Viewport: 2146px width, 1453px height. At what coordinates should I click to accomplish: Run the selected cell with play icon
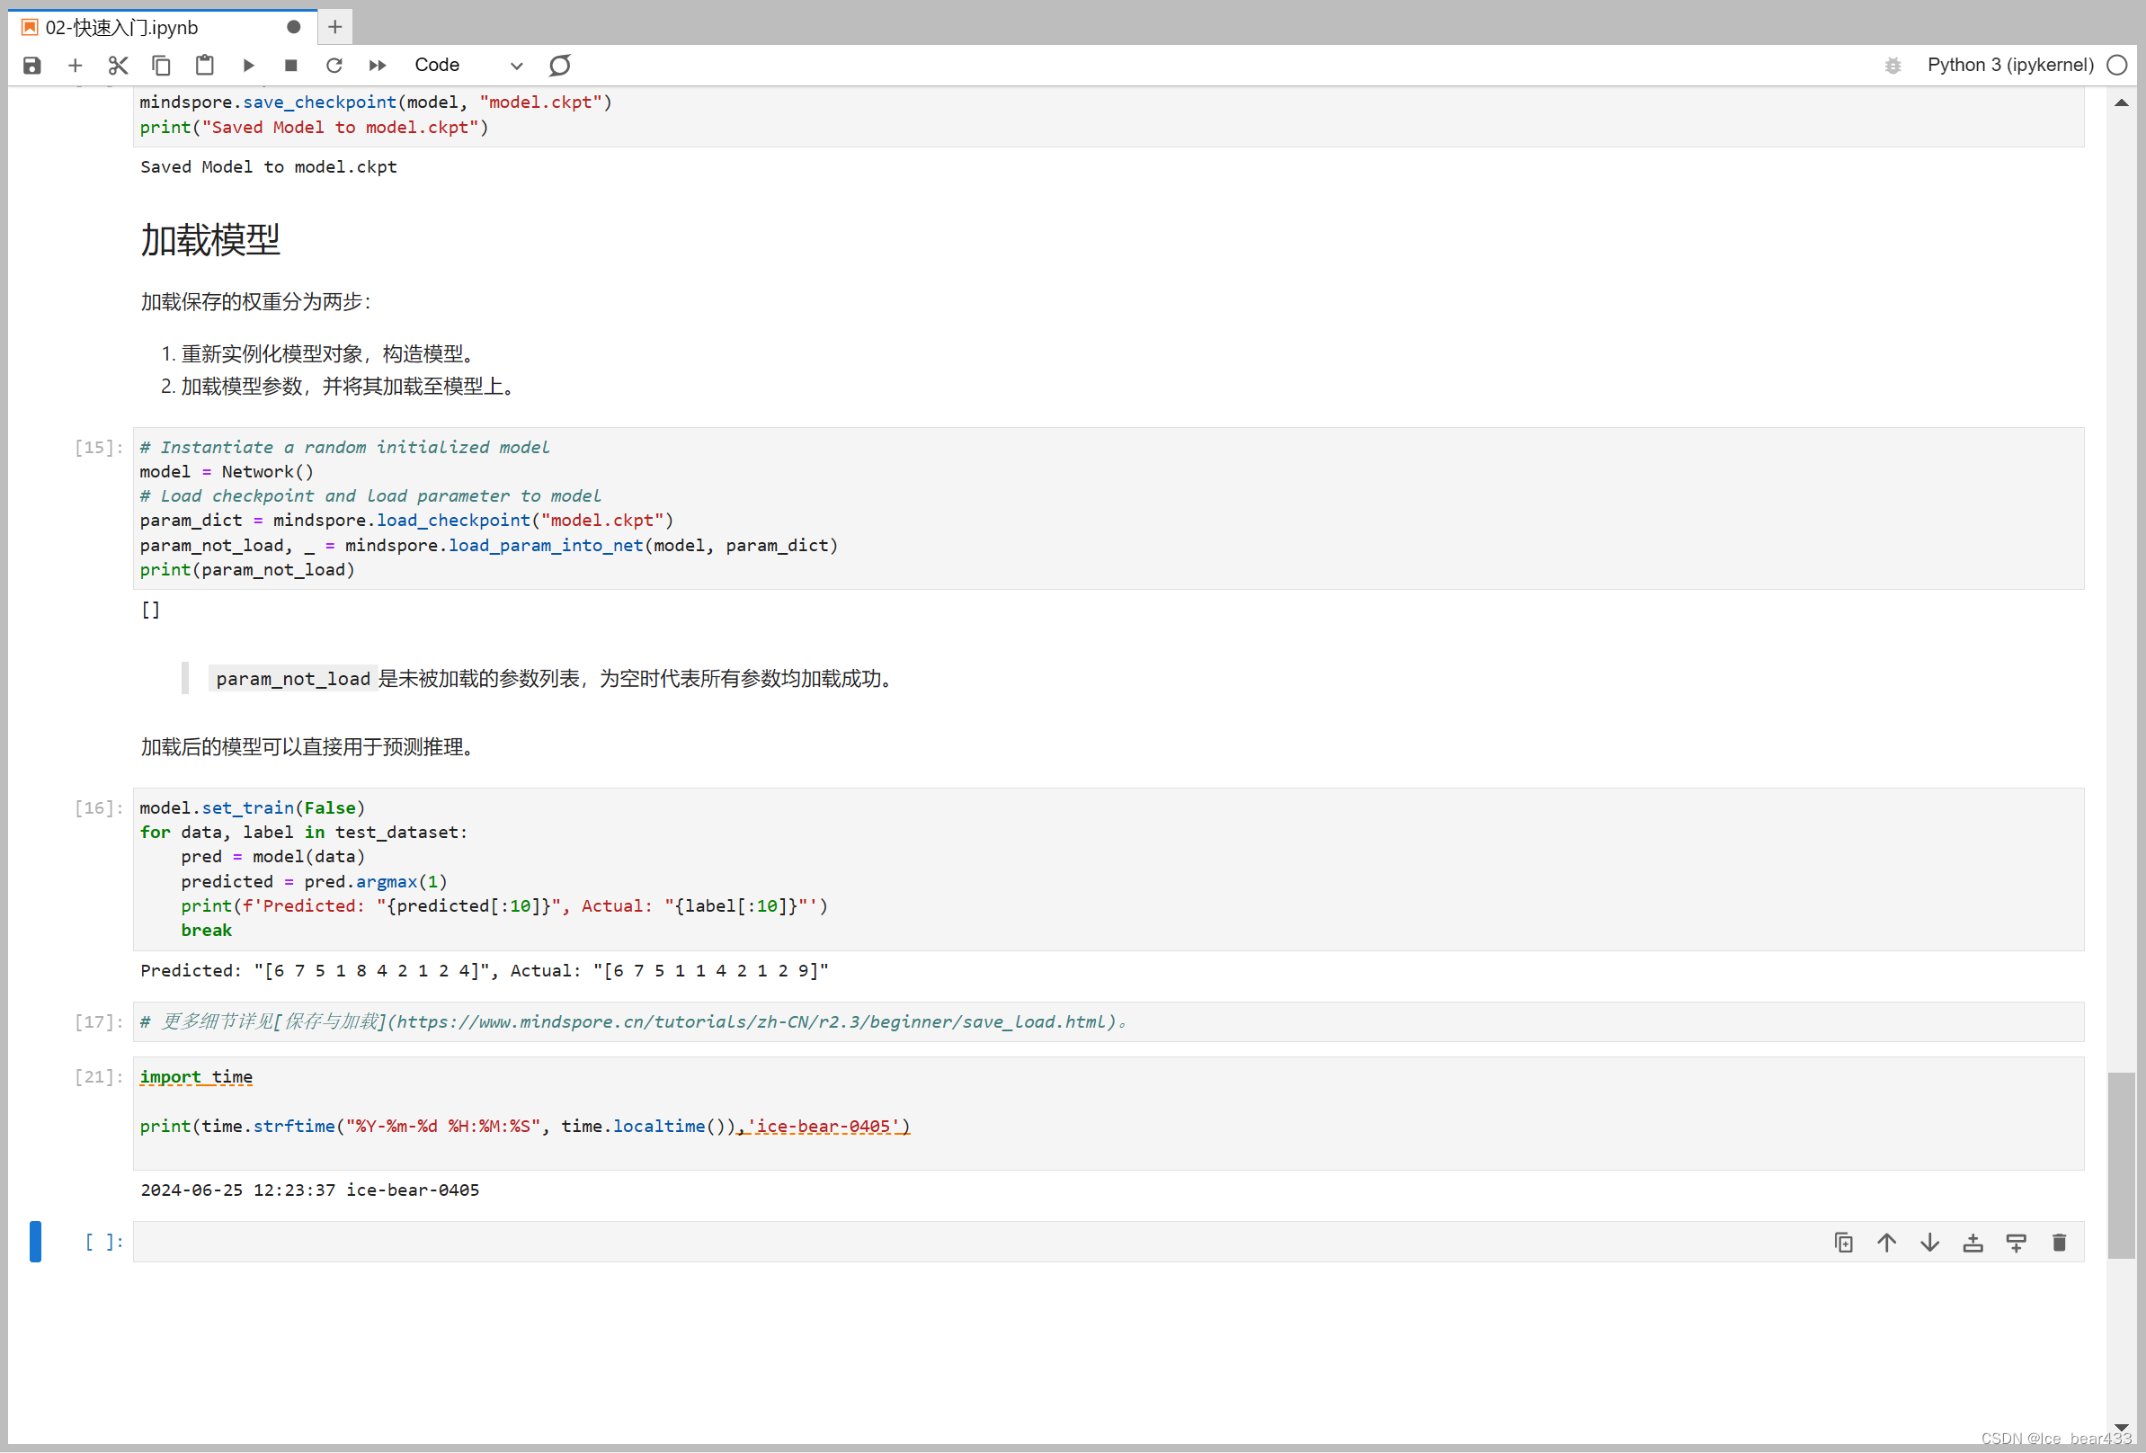point(248,65)
